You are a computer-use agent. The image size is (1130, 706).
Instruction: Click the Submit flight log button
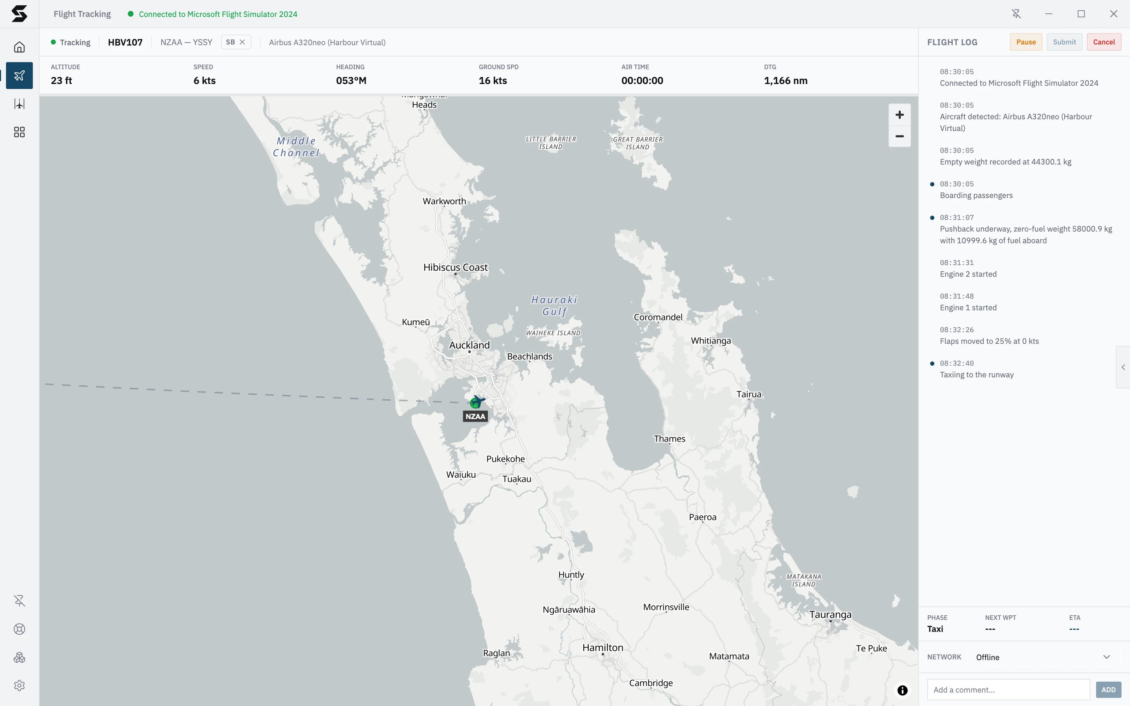(1064, 42)
